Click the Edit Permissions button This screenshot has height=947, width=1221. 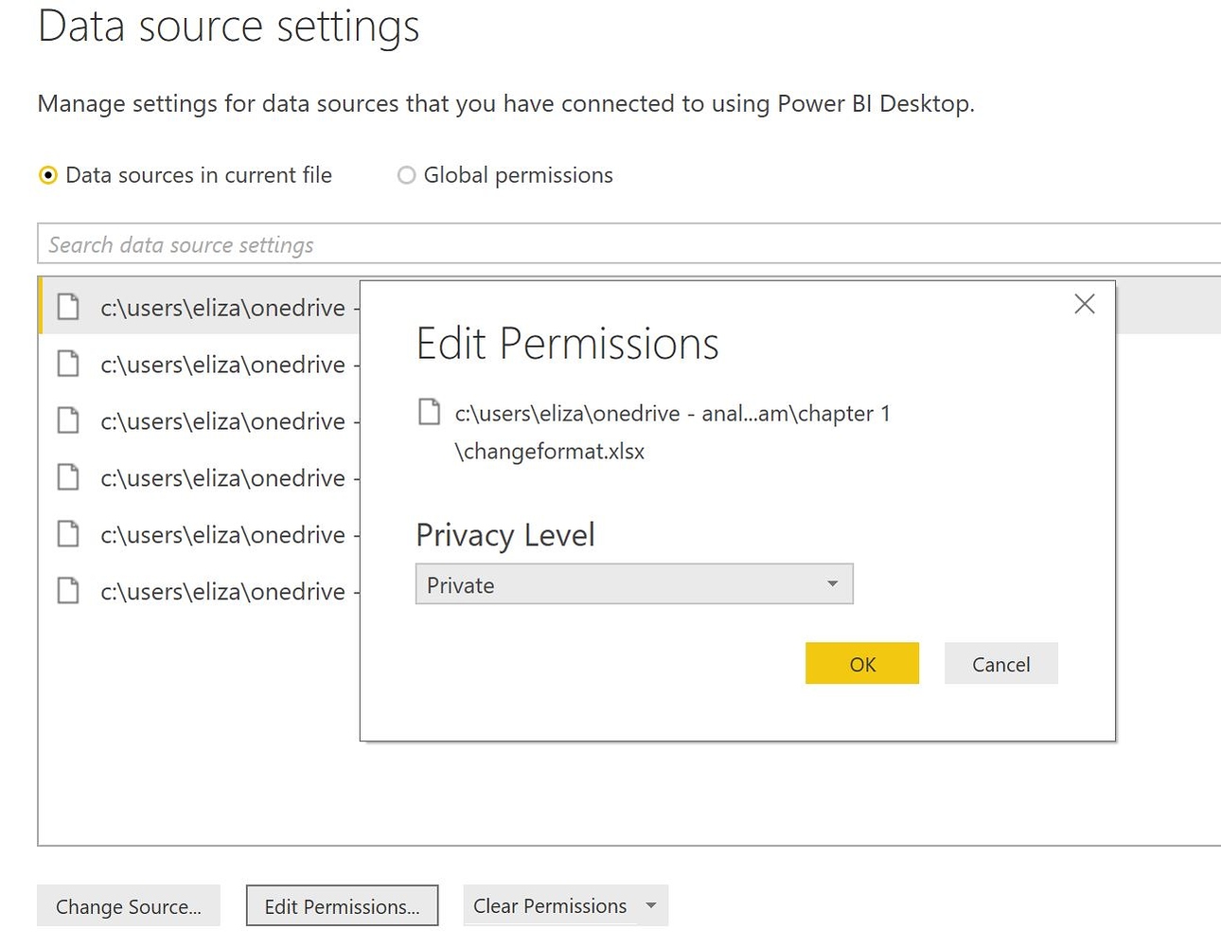point(342,905)
